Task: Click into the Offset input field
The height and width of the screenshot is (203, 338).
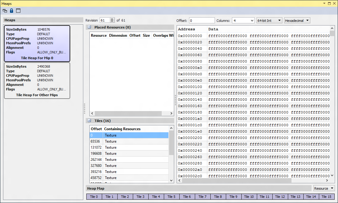Action: tap(202, 21)
